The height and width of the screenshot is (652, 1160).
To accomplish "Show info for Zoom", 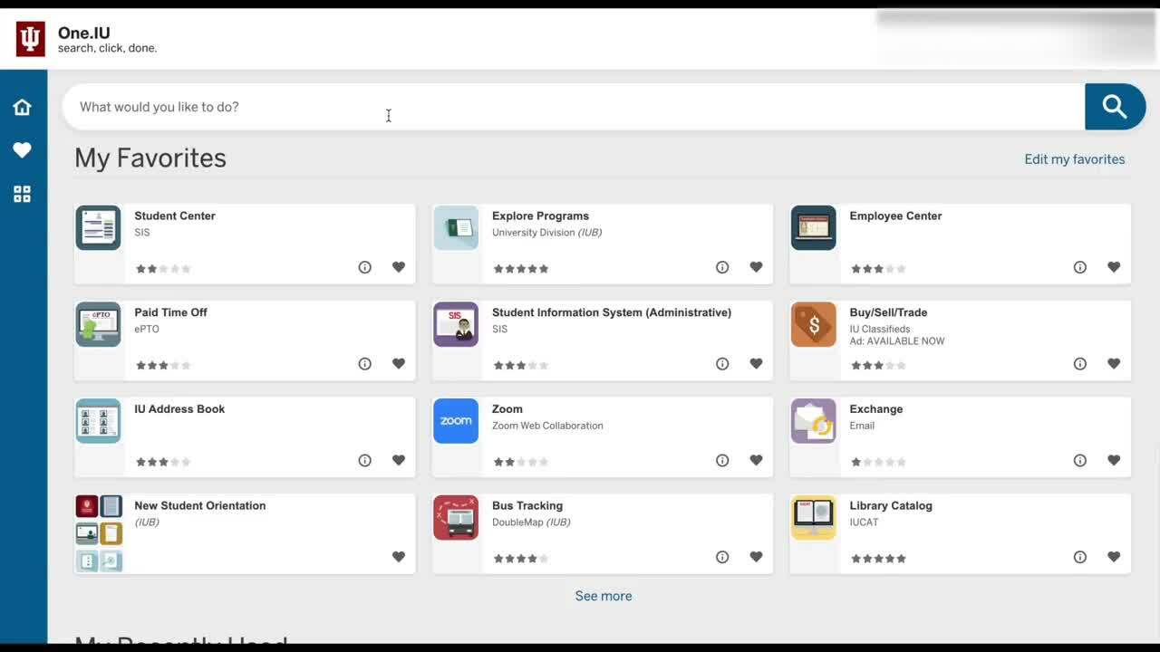I will tap(722, 460).
